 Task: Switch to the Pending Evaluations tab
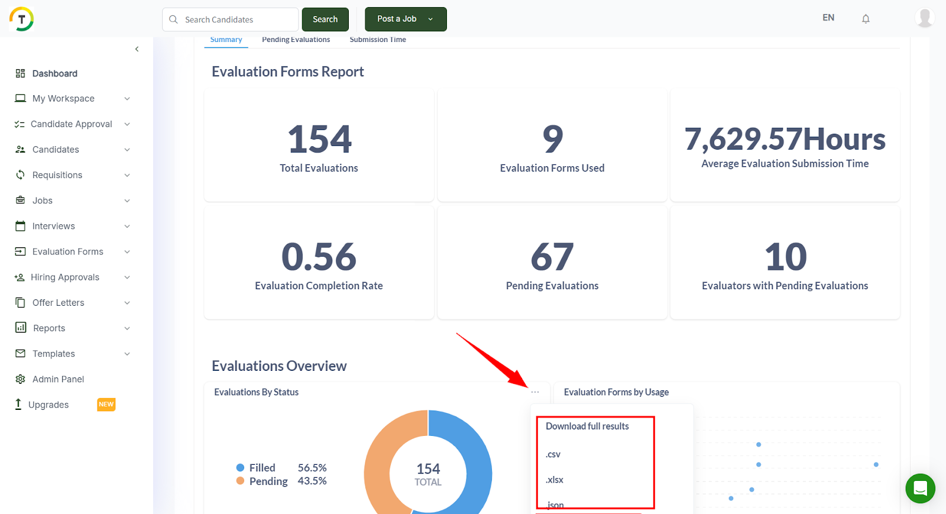pyautogui.click(x=296, y=40)
